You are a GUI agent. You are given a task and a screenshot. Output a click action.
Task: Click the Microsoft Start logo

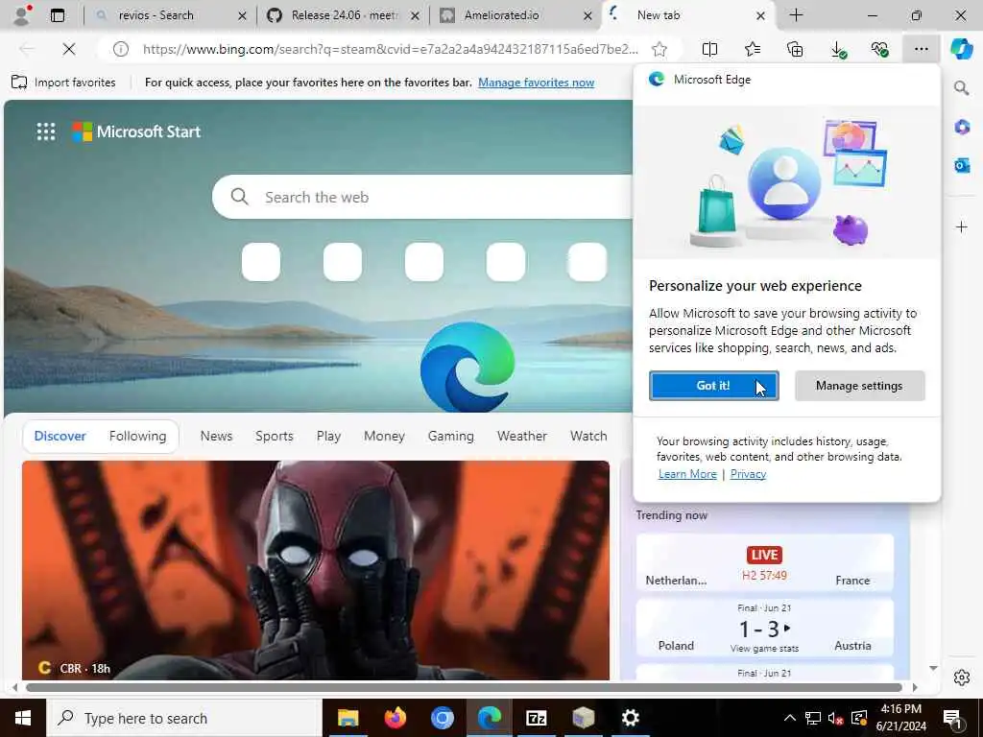pyautogui.click(x=136, y=131)
